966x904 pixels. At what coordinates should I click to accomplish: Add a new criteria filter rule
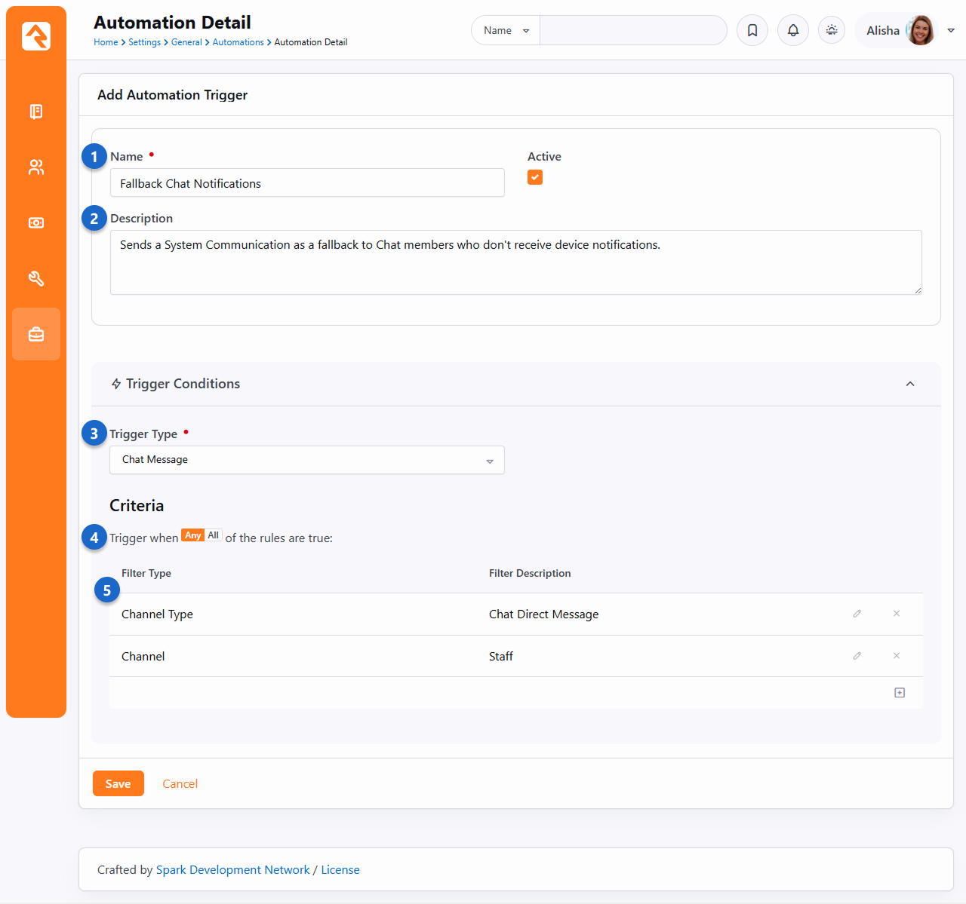tap(900, 693)
